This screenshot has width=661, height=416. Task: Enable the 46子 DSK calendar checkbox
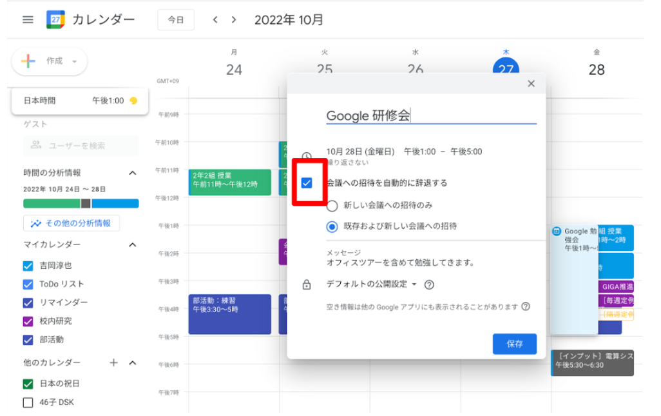click(28, 402)
